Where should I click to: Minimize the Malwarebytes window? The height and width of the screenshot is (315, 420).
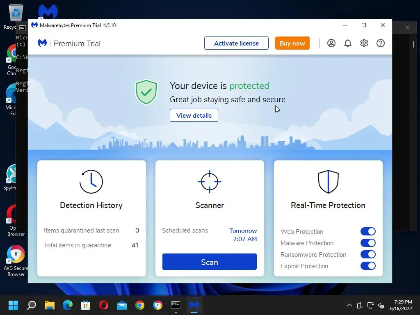point(345,25)
